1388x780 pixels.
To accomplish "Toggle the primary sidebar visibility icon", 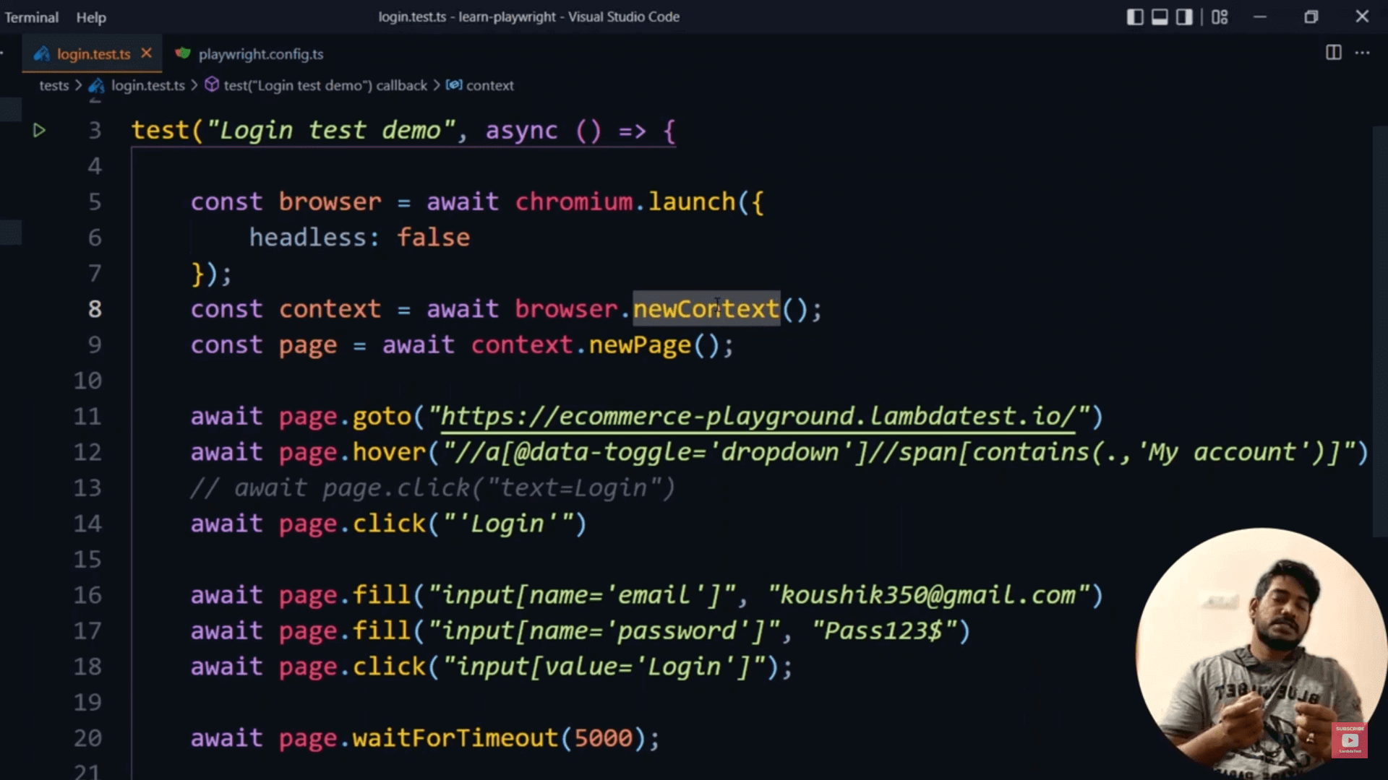I will 1136,17.
